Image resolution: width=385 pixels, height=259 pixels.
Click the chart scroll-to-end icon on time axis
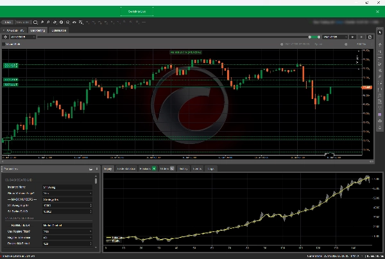[x=330, y=154]
